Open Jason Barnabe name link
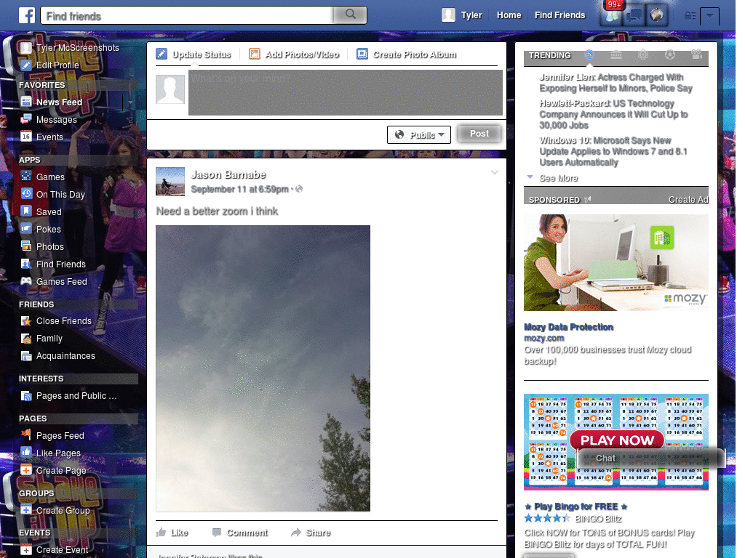Screen dimensions: 745x558 [228, 174]
